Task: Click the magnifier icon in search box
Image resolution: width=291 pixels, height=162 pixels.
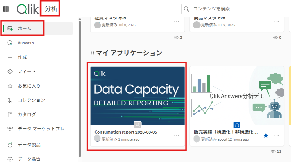Action: [186, 9]
